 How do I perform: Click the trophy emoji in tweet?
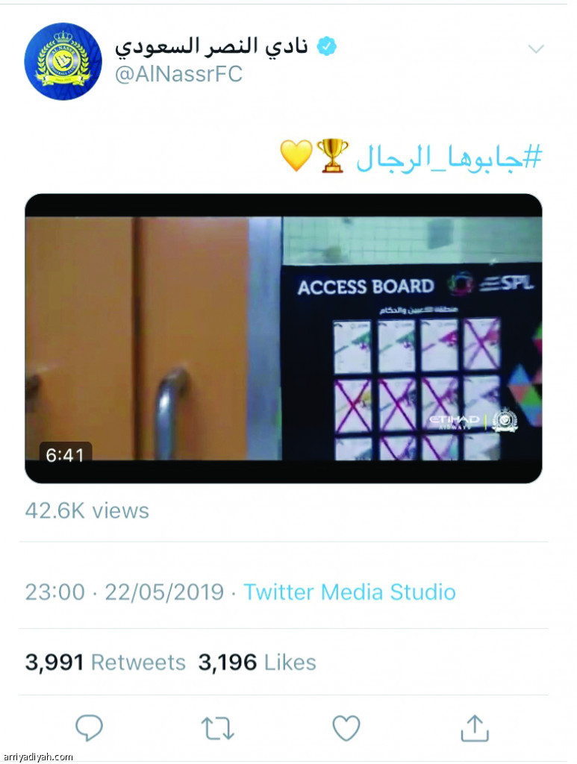point(332,155)
